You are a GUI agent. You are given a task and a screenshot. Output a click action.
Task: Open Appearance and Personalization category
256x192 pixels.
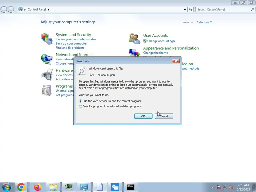171,48
